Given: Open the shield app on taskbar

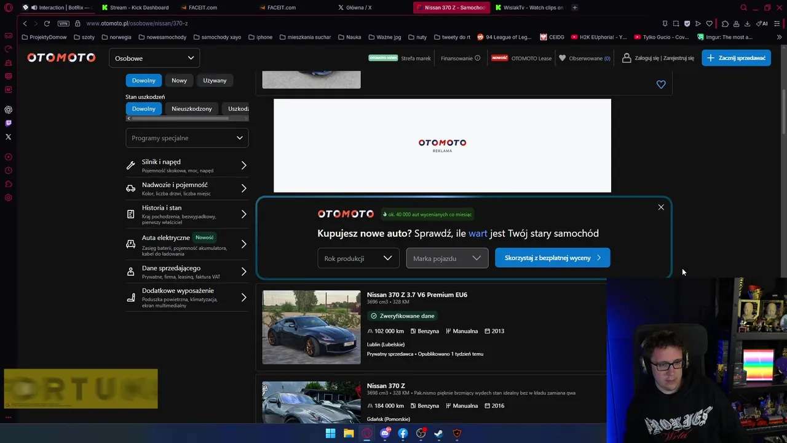Looking at the screenshot, I should click(x=457, y=433).
